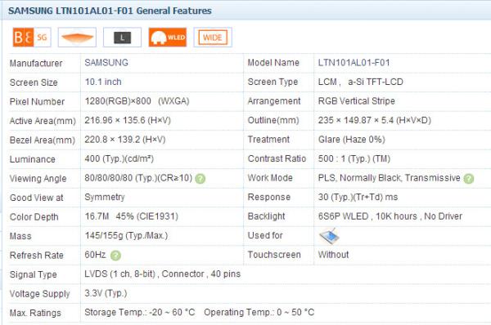Click the WLED backlight icon
The height and width of the screenshot is (325, 491).
click(x=168, y=38)
